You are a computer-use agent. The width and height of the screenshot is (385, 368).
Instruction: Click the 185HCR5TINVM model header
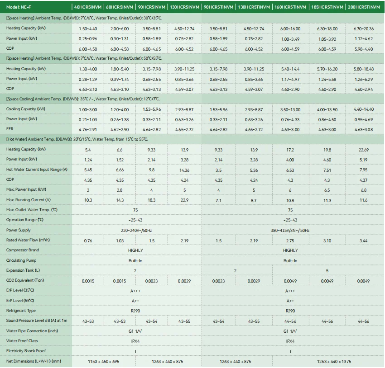(x=327, y=7)
